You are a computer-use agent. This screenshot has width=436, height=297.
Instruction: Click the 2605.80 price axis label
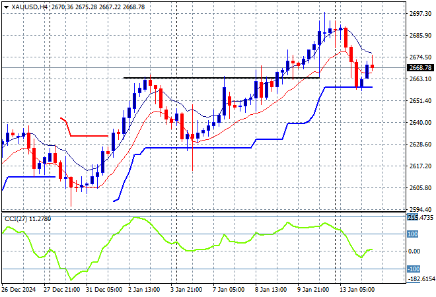(x=420, y=188)
